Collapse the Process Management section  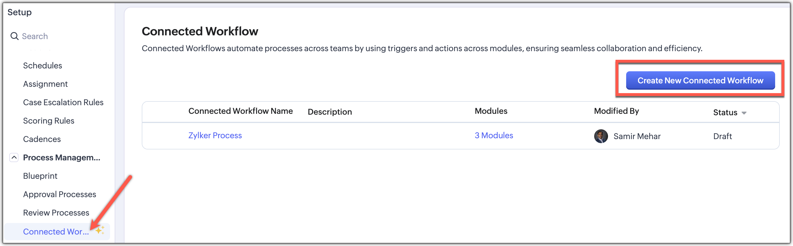(14, 157)
